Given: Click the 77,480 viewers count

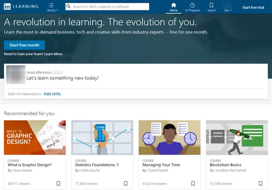Looking at the screenshot, I should pyautogui.click(x=87, y=184).
